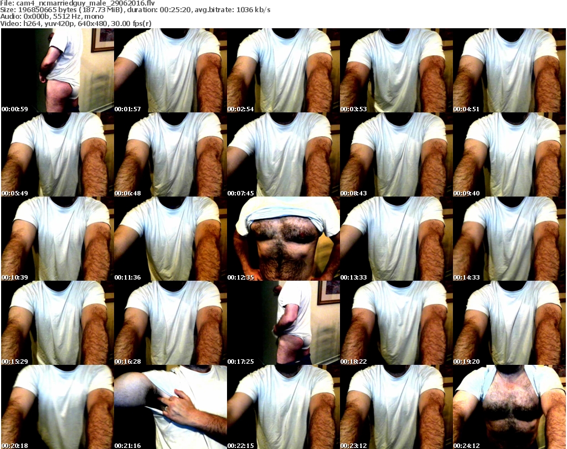
Task: Select the thumbnail stamped 00:11:36
Action: [171, 239]
